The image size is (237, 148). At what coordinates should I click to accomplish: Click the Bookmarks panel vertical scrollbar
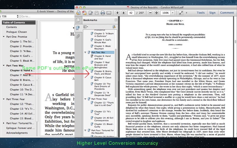[116, 73]
